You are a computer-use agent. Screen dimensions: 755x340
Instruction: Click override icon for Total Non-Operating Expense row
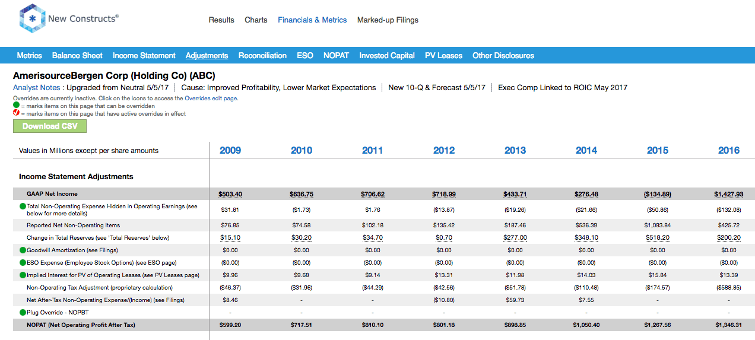pyautogui.click(x=23, y=206)
